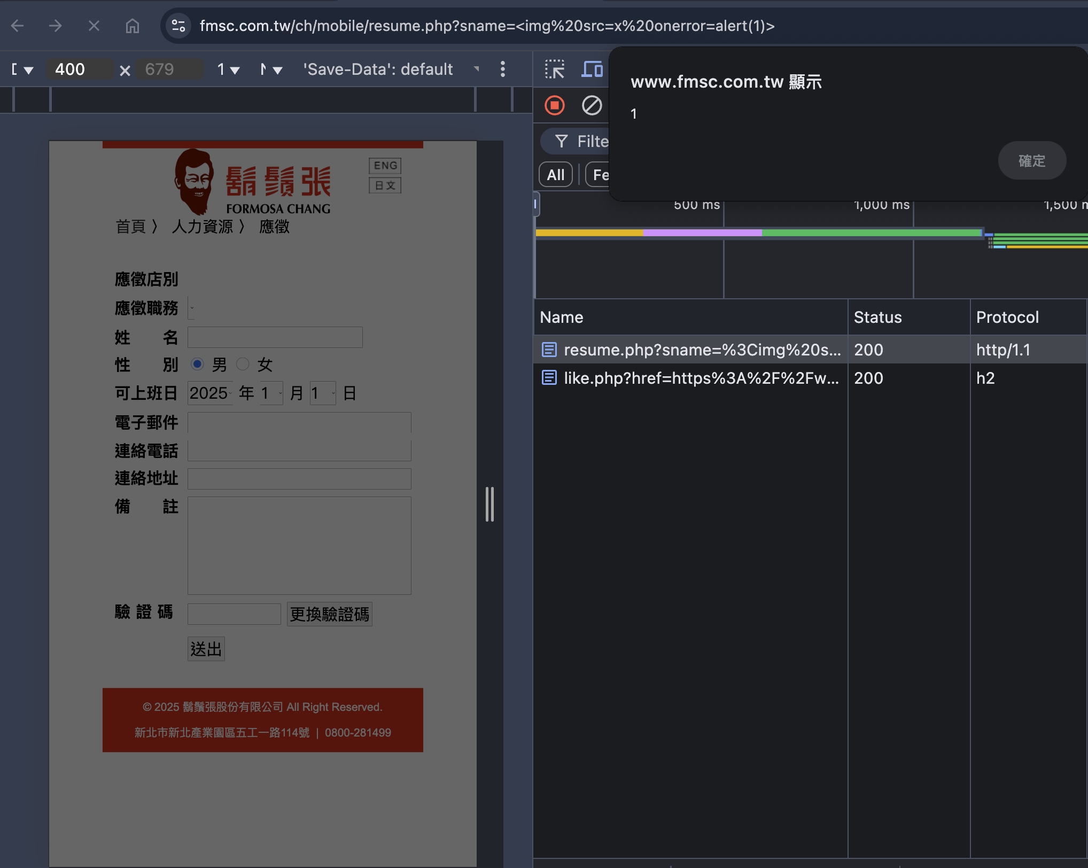
Task: Click the like.php document icon
Action: (x=549, y=378)
